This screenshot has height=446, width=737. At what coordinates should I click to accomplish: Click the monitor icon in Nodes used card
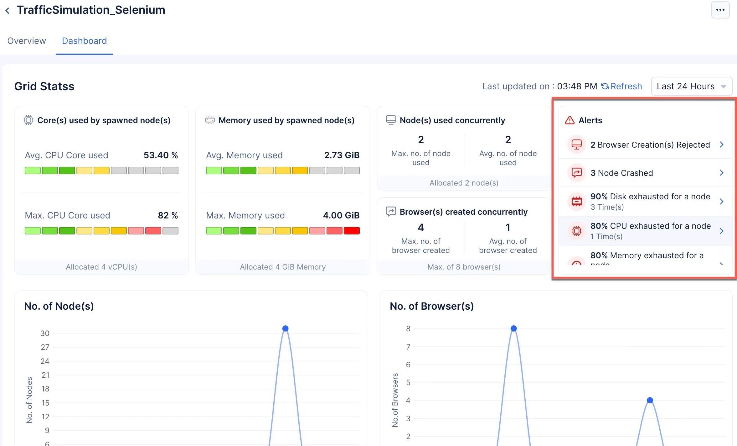tap(391, 120)
